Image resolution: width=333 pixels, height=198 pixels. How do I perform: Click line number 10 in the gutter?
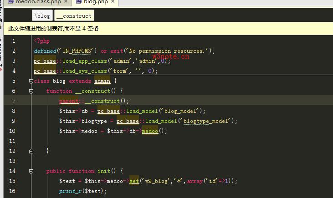click(12, 131)
